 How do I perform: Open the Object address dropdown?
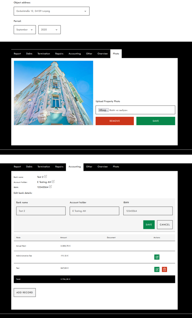click(x=52, y=11)
